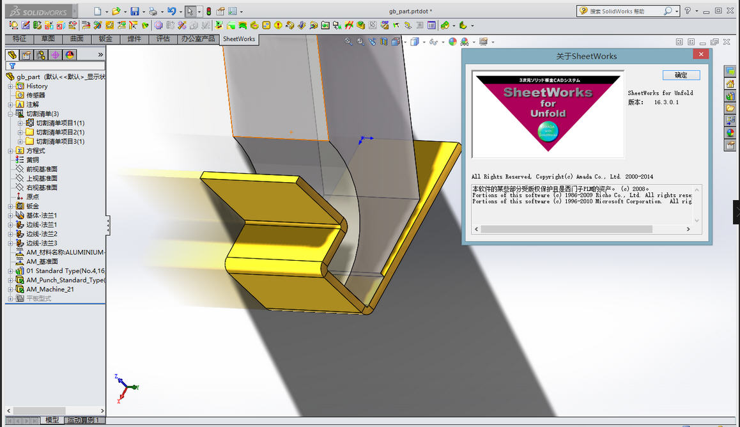Expand the AM_Machine_21 node
The height and width of the screenshot is (427, 740).
point(10,289)
